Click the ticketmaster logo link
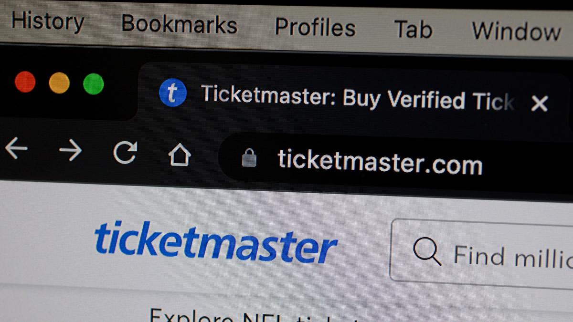The height and width of the screenshot is (322, 573). [215, 242]
